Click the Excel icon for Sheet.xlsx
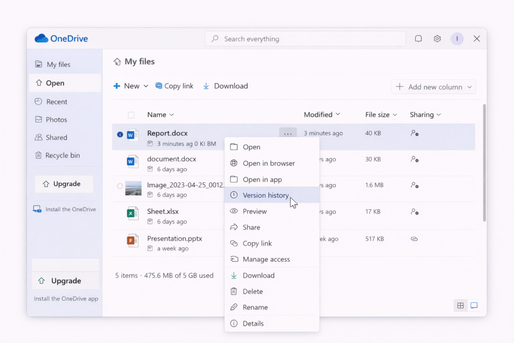Screen dimensions: 514x343 tap(132, 213)
